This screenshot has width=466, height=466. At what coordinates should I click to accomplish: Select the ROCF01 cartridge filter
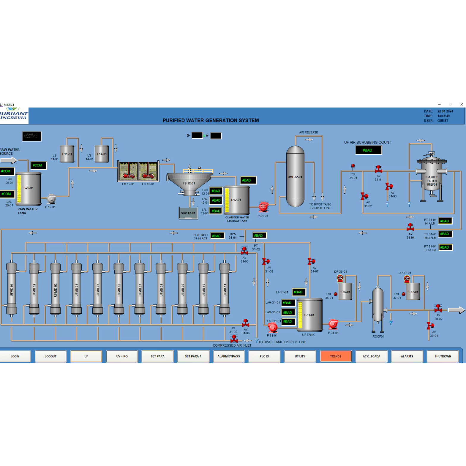378,309
